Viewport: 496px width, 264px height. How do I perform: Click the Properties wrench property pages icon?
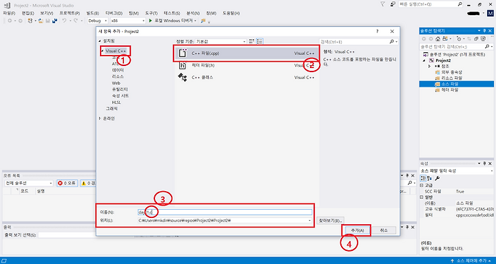tap(437, 179)
